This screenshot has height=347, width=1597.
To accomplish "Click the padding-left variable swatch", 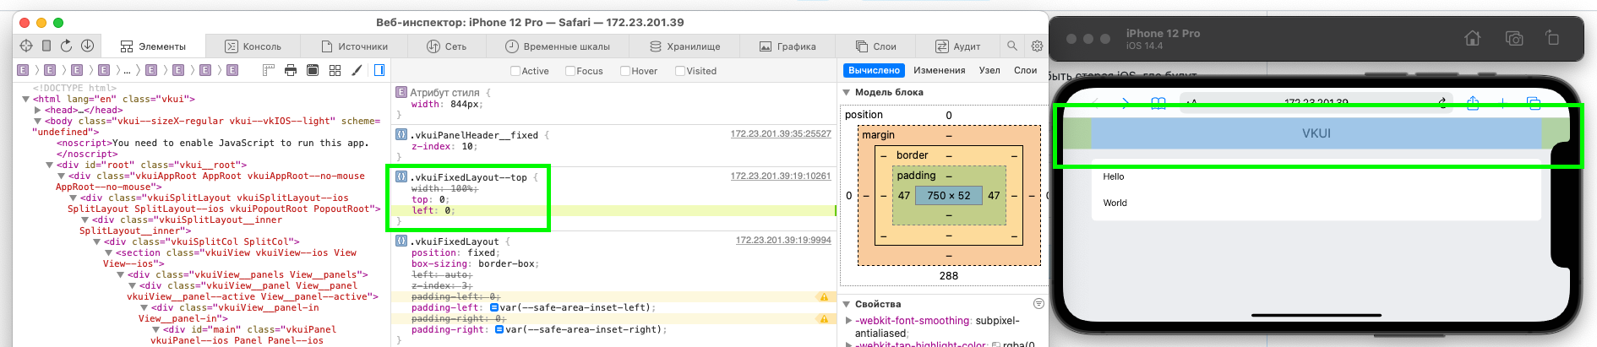I will pyautogui.click(x=494, y=308).
